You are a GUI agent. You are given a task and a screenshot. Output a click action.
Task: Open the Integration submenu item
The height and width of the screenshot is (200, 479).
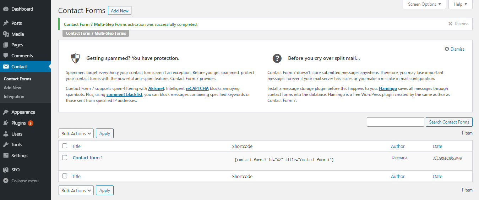pos(14,97)
